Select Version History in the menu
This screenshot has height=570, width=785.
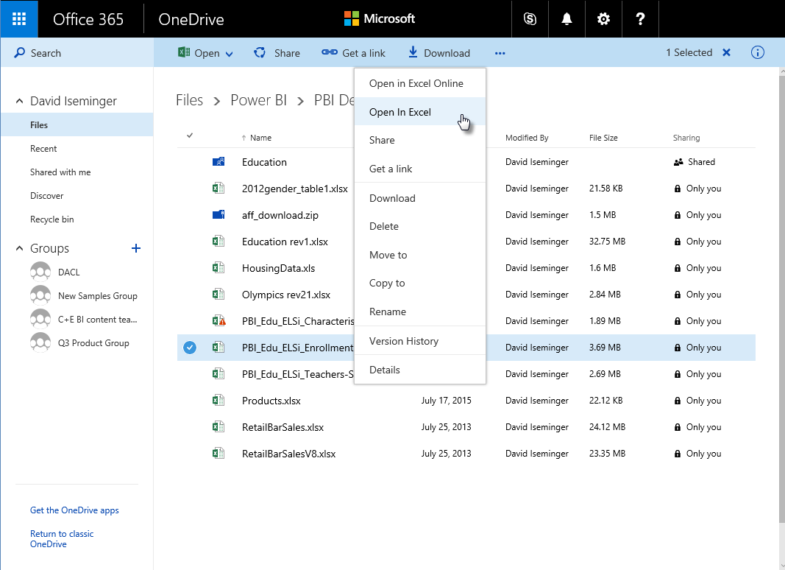click(420, 341)
